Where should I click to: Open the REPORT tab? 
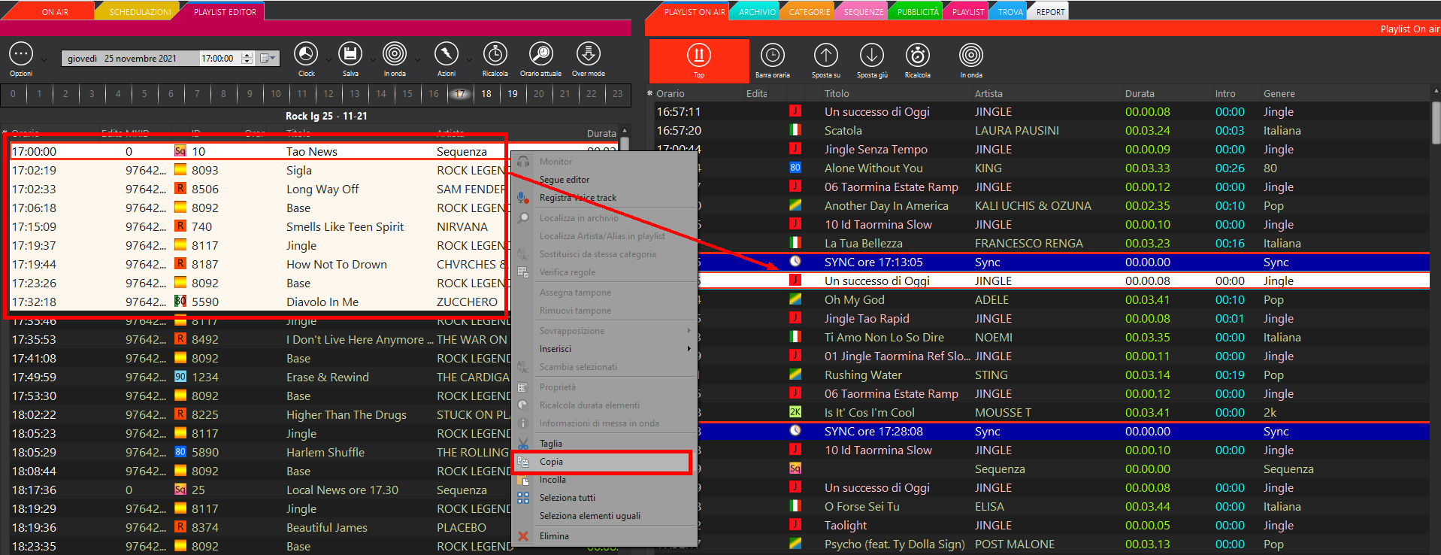tap(1050, 12)
